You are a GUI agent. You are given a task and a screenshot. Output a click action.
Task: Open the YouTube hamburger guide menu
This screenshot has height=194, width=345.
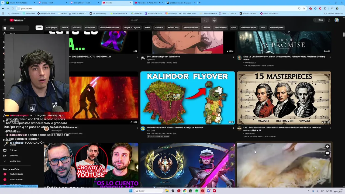coord(5,20)
